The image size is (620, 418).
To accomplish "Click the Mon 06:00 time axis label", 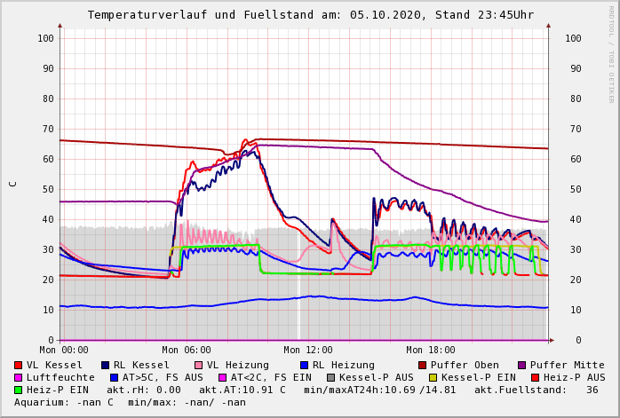I will pos(186,351).
